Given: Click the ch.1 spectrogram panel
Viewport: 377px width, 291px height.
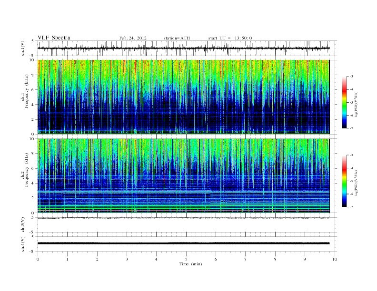Looking at the screenshot, I should (183, 97).
